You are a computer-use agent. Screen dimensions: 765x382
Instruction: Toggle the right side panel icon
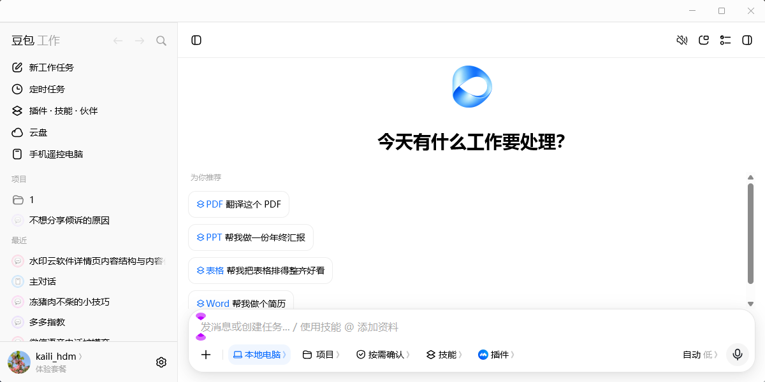point(747,40)
